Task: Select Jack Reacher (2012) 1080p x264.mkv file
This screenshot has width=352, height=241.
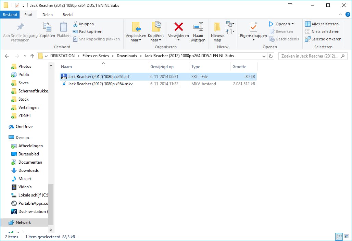Action: [158, 84]
